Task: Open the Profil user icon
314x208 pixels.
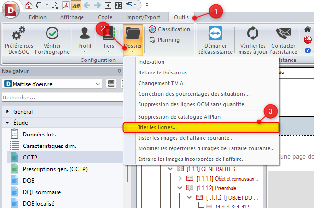Action: (x=84, y=35)
